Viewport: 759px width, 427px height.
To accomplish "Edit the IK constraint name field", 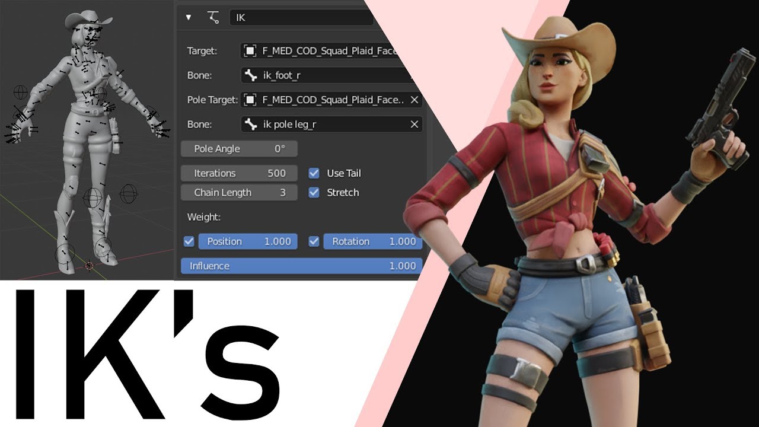I will point(302,17).
